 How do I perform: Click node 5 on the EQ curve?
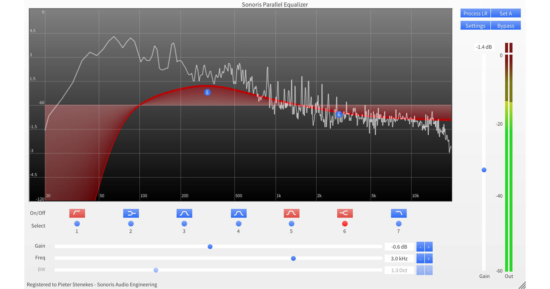(x=207, y=92)
